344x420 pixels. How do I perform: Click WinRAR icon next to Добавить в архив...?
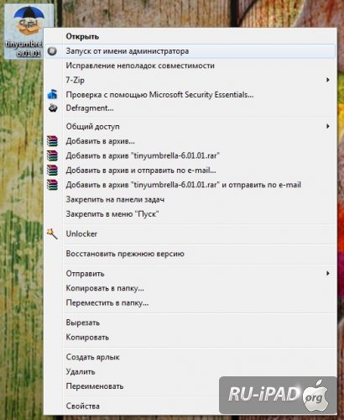coord(52,141)
